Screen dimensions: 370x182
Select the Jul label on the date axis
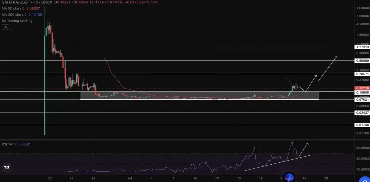click(x=129, y=179)
